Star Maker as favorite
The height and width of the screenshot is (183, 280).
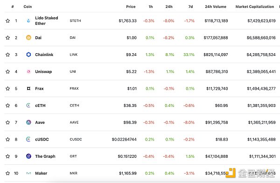point(7,173)
